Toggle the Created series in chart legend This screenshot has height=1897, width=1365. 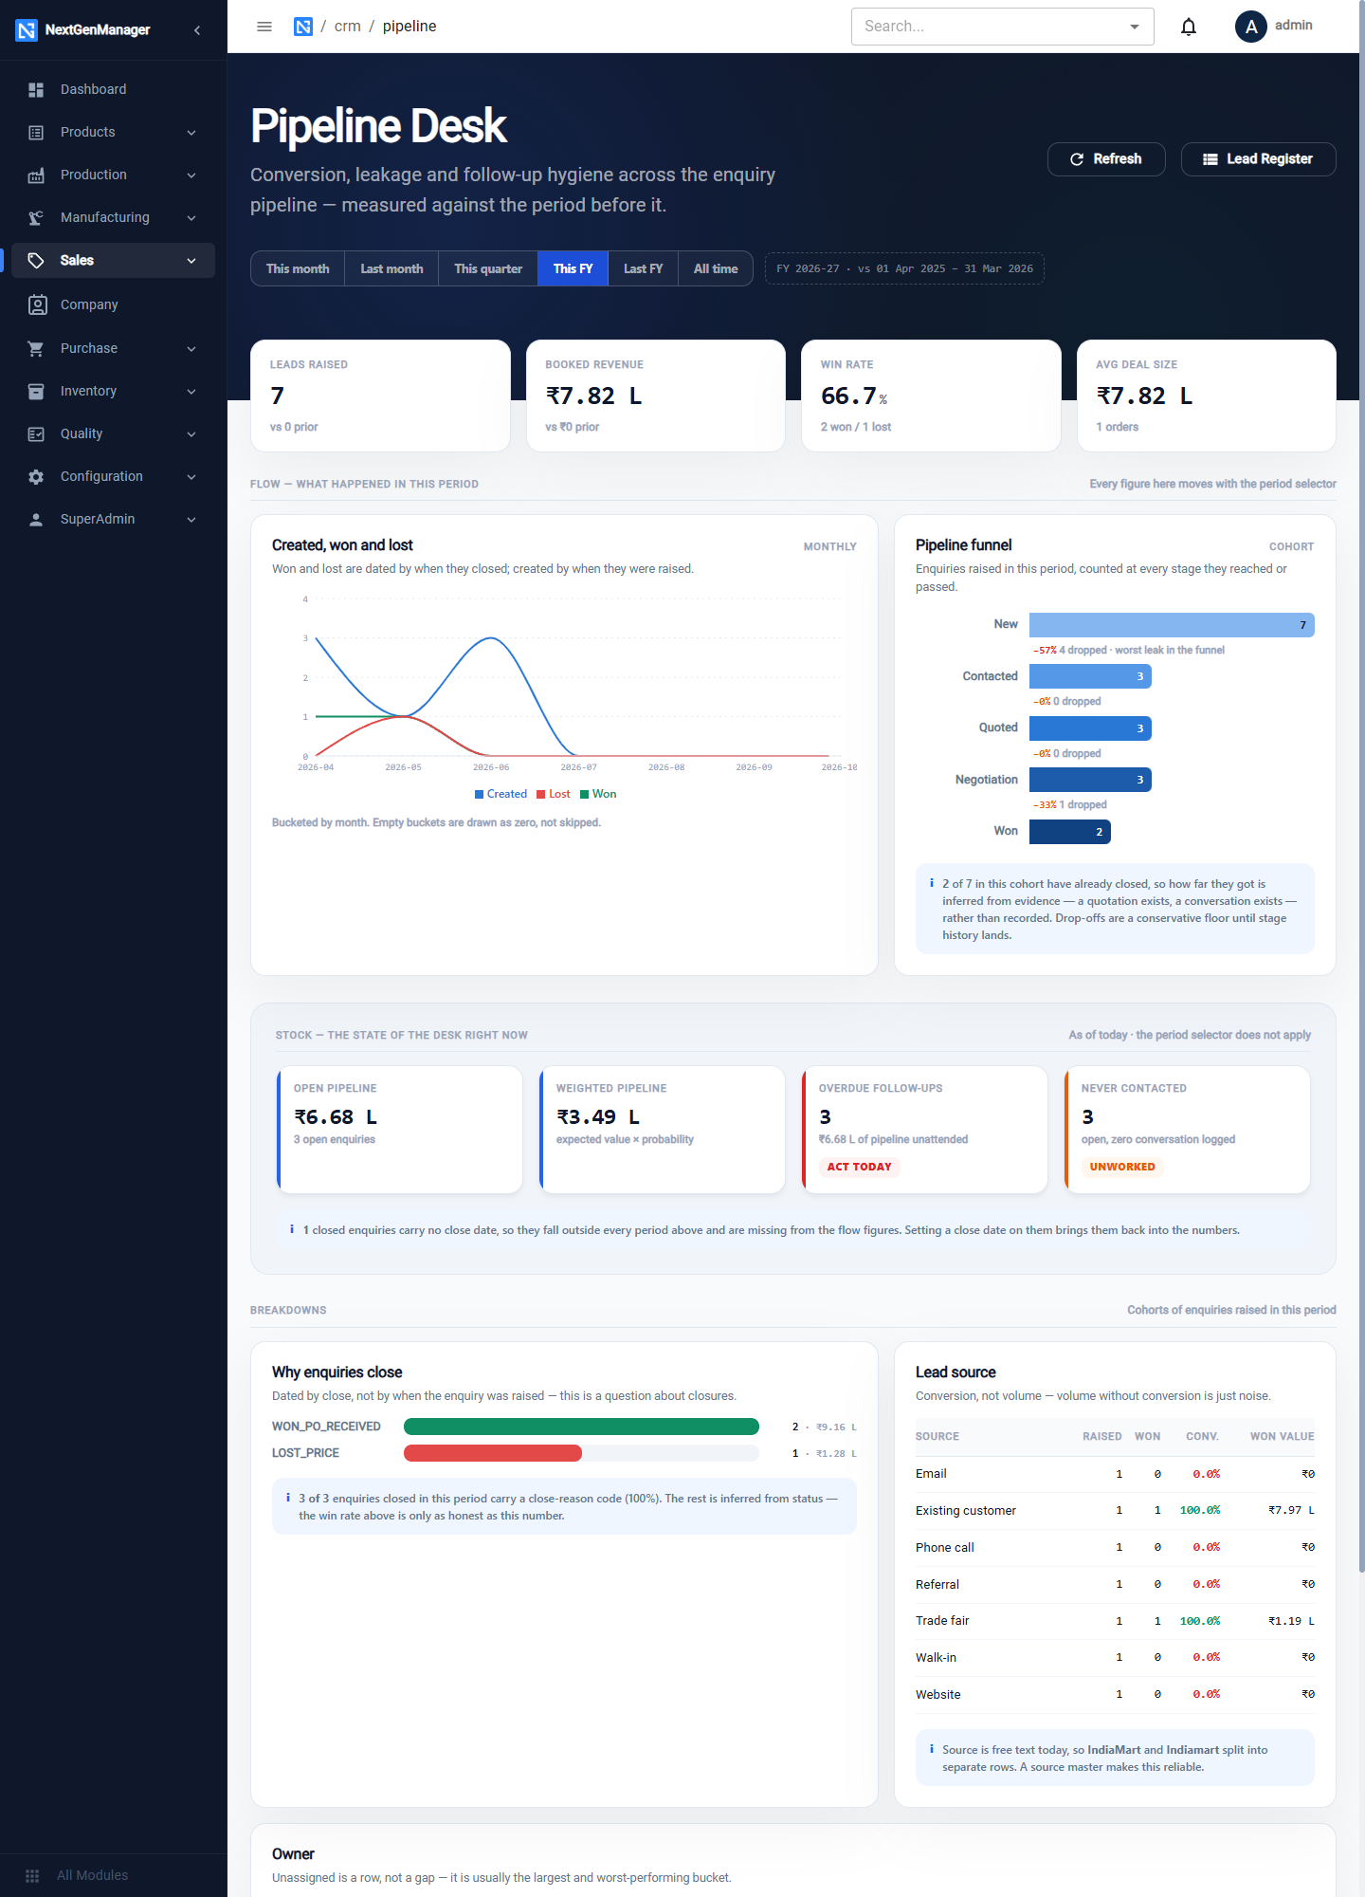point(500,794)
